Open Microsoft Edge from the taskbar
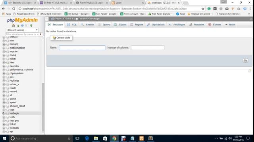Viewport: 254px width, 142px height. (87, 138)
